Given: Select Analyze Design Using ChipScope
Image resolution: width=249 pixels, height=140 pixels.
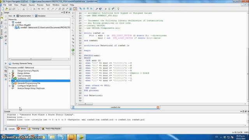Looking at the screenshot, I should pyautogui.click(x=31, y=88).
